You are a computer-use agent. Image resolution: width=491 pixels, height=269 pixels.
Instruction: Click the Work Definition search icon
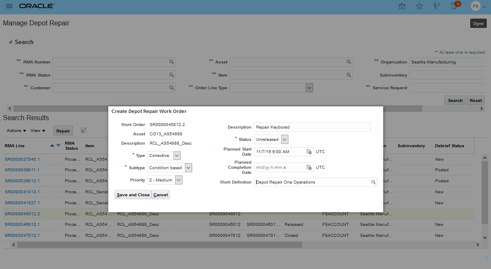pyautogui.click(x=373, y=182)
